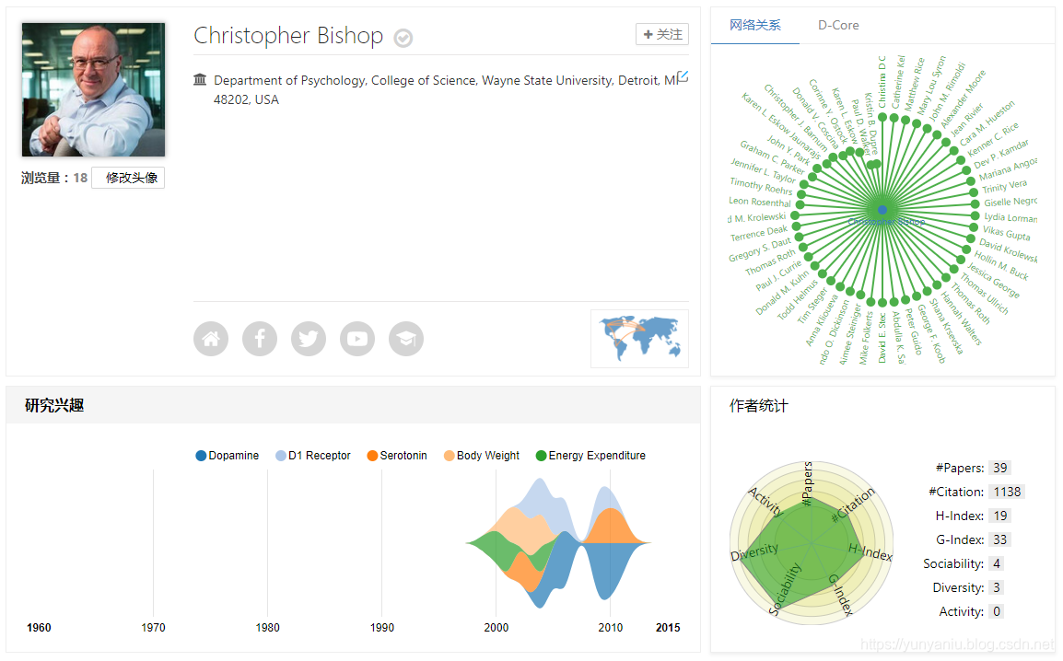Click the central Christopher Bishop node

(x=882, y=210)
